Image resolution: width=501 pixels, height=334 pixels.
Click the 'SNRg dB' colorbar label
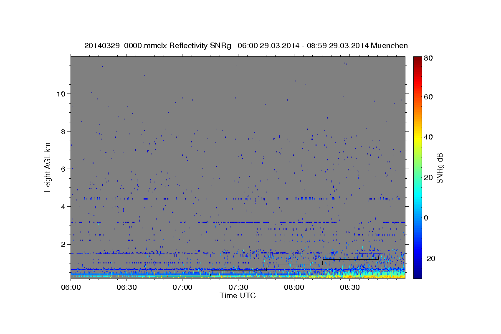coord(440,168)
